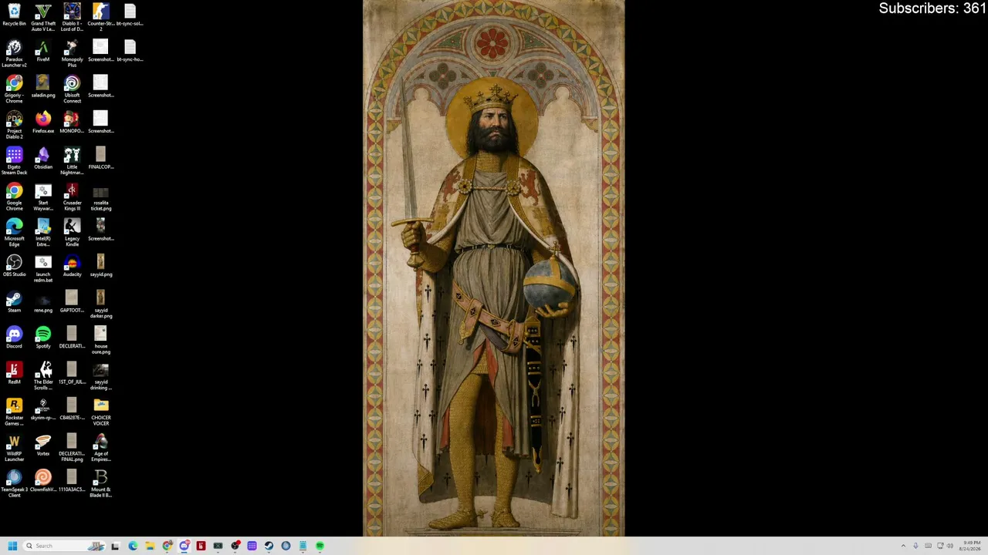Select the rene.png image file

point(43,301)
